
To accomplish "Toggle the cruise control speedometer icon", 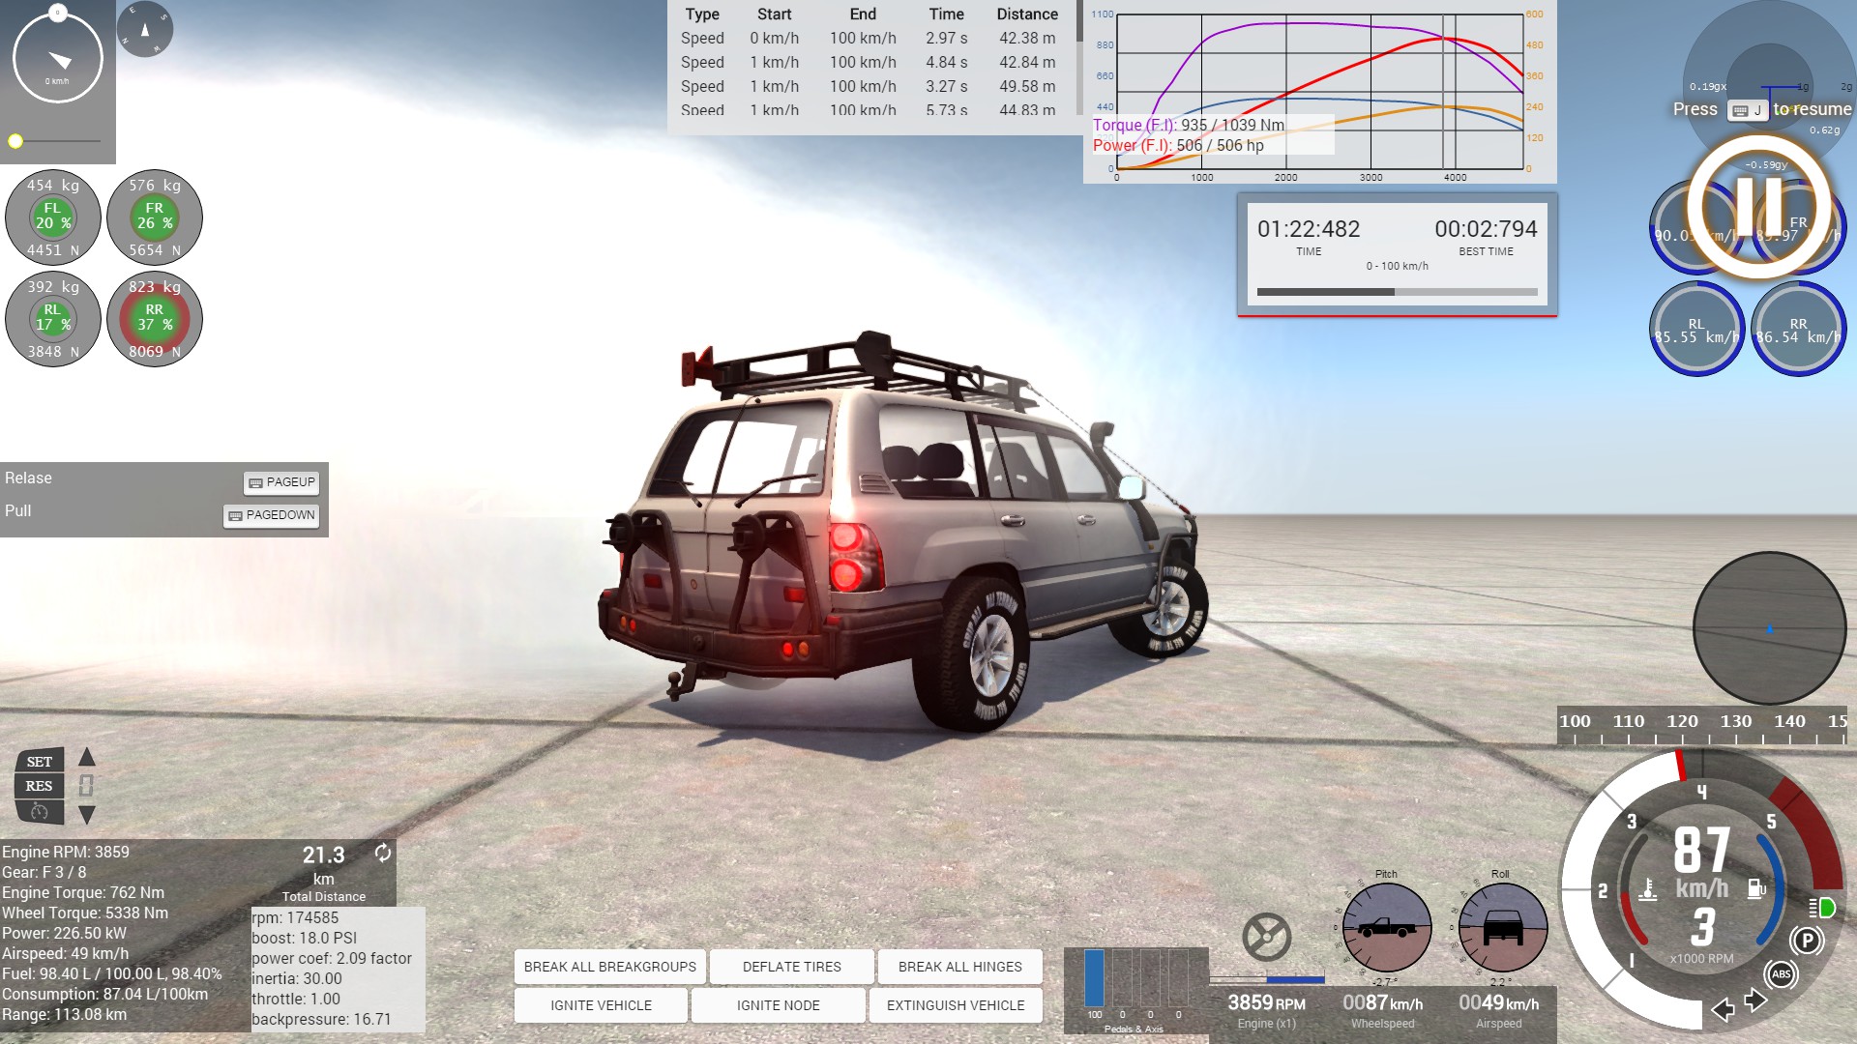I will point(40,811).
